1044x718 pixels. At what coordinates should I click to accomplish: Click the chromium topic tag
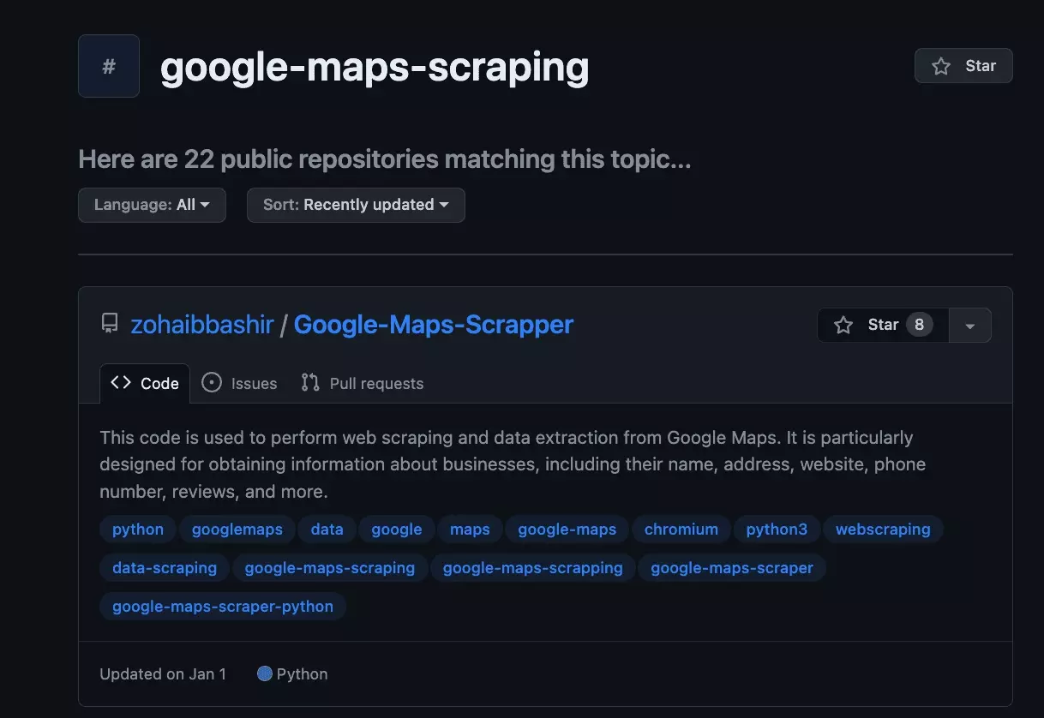click(x=681, y=529)
